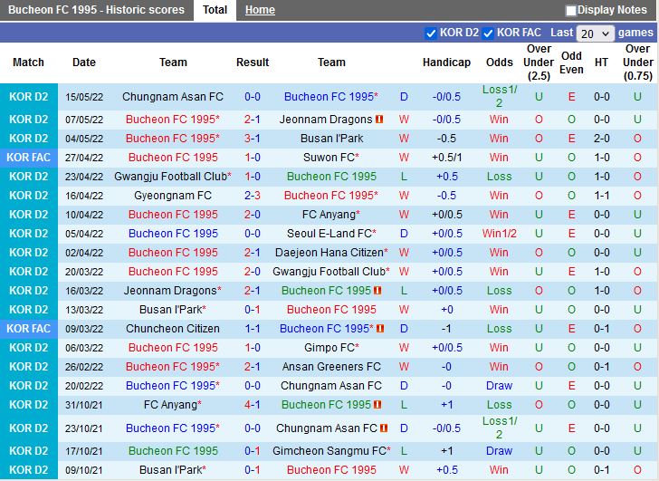
Task: Click the Date column header
Action: pos(84,63)
